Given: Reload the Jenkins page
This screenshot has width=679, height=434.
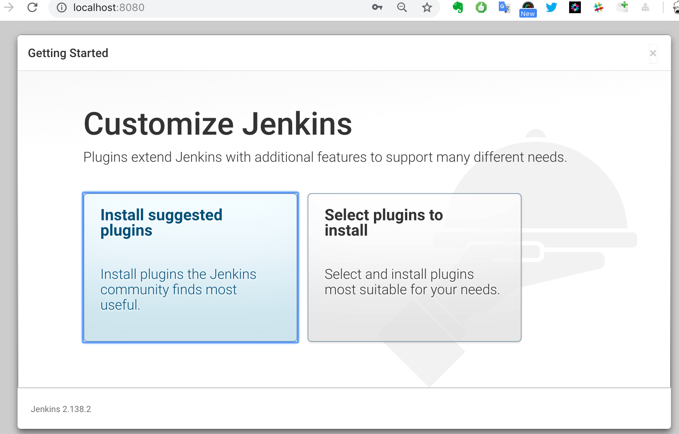Looking at the screenshot, I should click(33, 8).
